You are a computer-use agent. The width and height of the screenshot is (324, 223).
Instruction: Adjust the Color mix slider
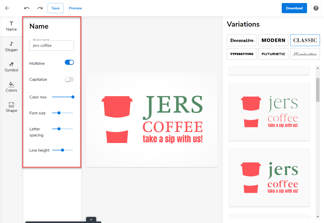[63, 97]
